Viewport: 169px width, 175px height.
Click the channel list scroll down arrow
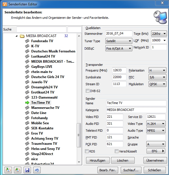(x=79, y=162)
